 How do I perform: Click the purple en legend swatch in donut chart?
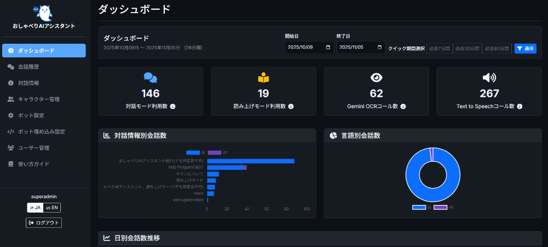(x=440, y=208)
